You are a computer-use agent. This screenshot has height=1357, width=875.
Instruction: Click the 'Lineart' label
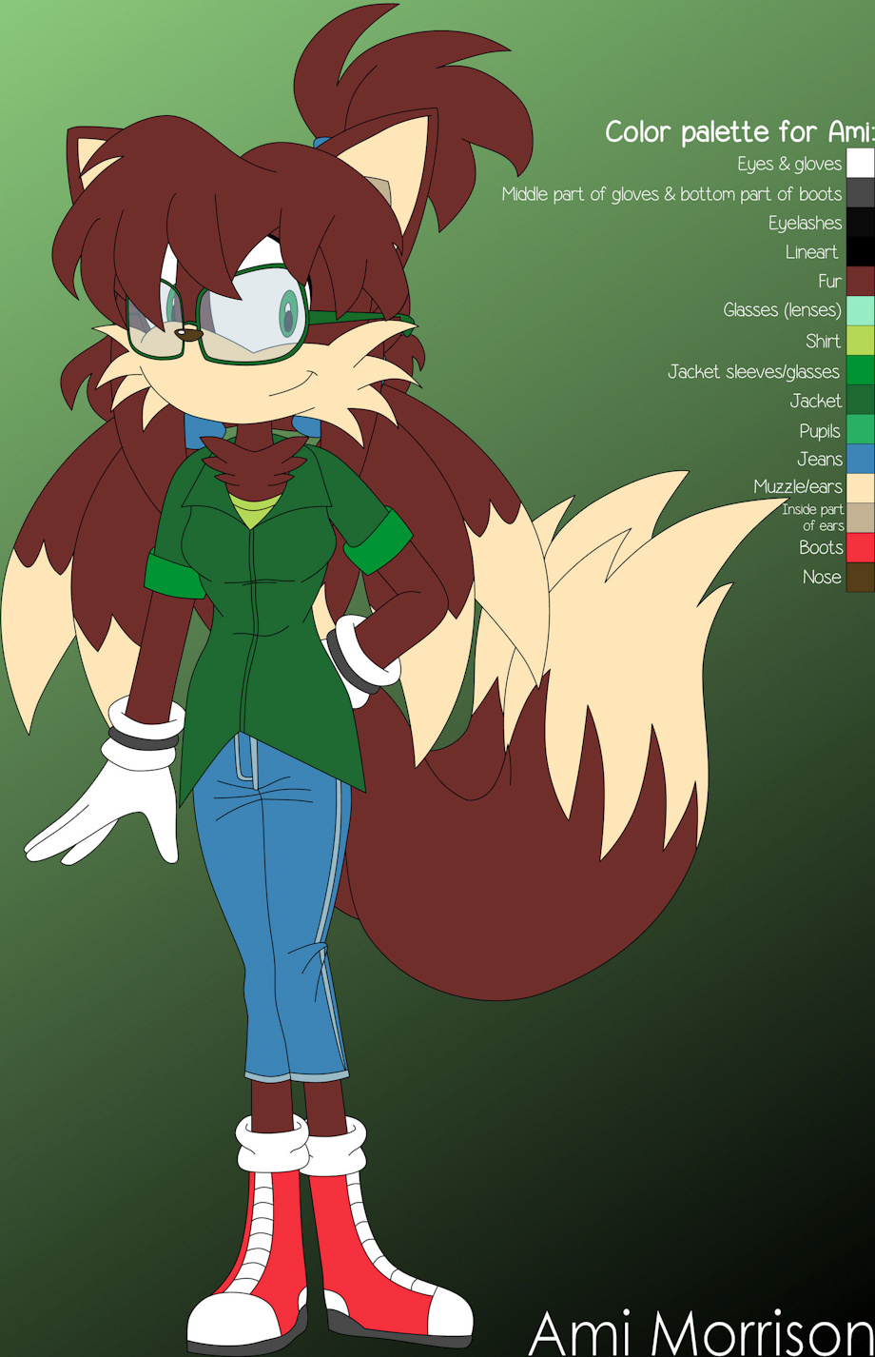click(812, 252)
